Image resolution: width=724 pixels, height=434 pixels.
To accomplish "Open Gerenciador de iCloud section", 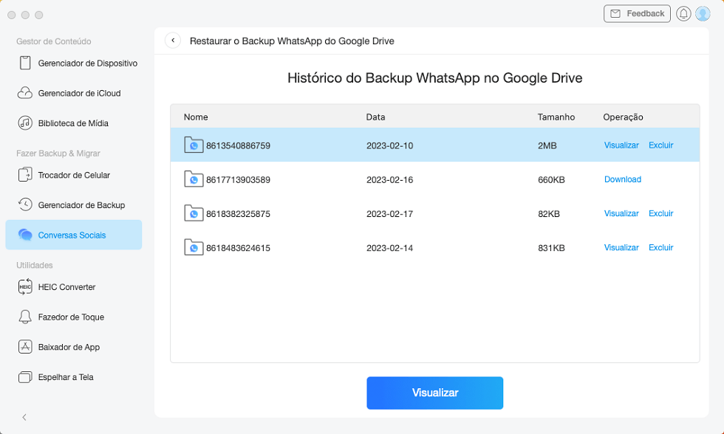I will tap(74, 93).
